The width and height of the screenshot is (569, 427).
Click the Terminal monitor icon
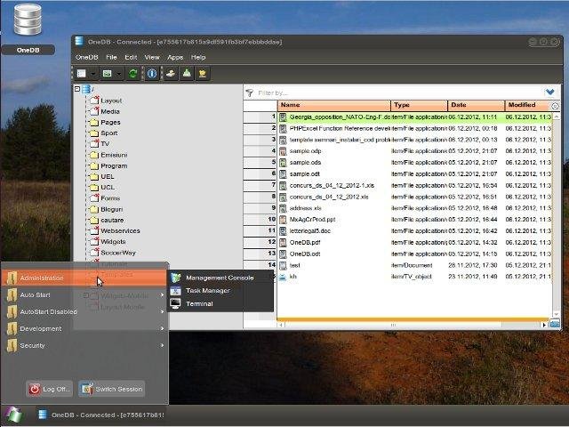point(175,303)
